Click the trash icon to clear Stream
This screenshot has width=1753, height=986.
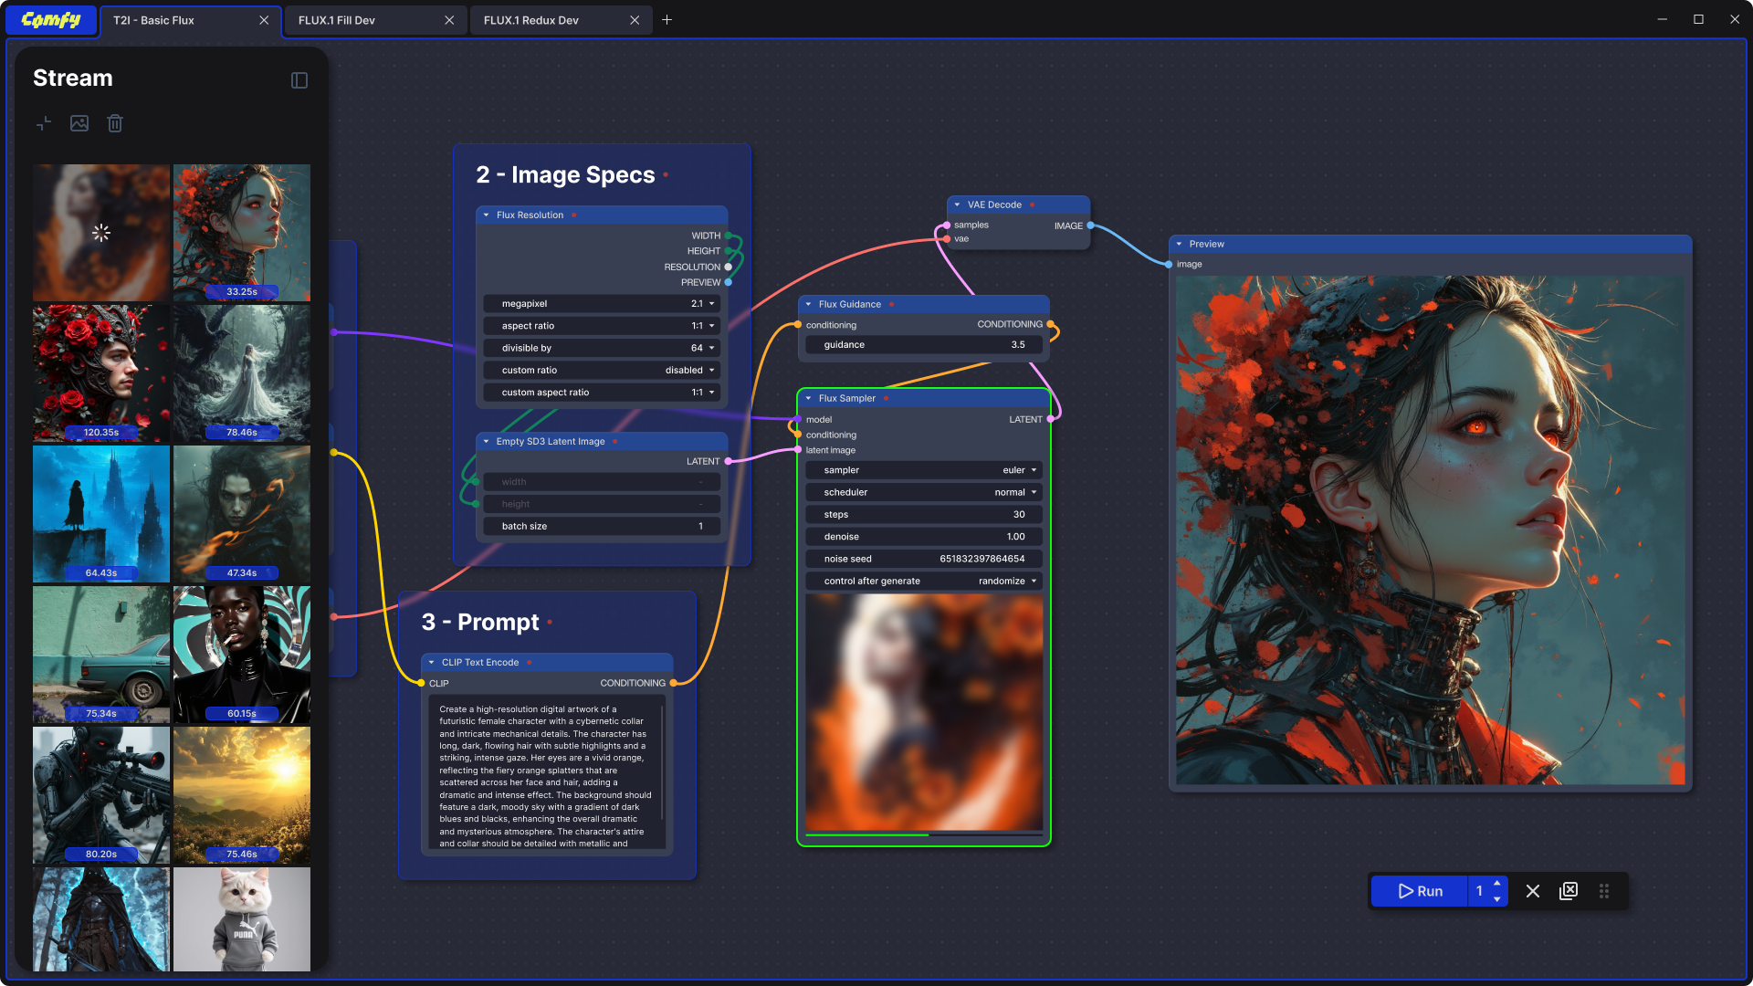115,123
